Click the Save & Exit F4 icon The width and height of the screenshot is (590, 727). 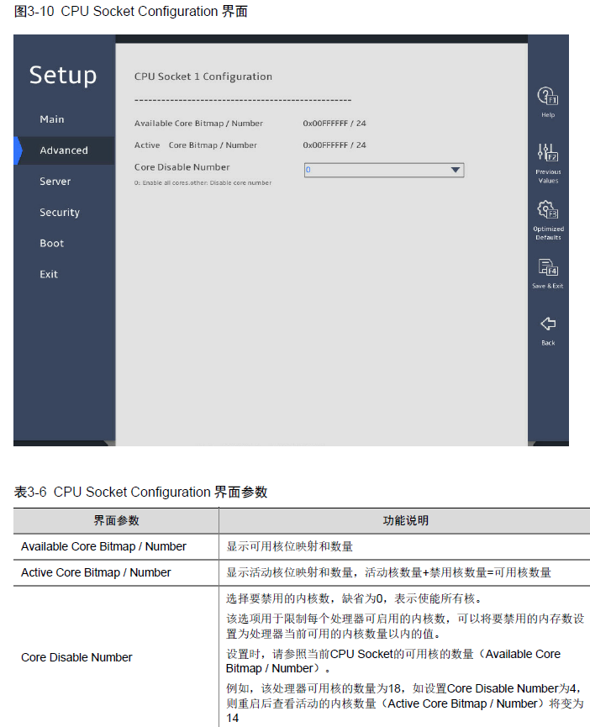tap(548, 267)
